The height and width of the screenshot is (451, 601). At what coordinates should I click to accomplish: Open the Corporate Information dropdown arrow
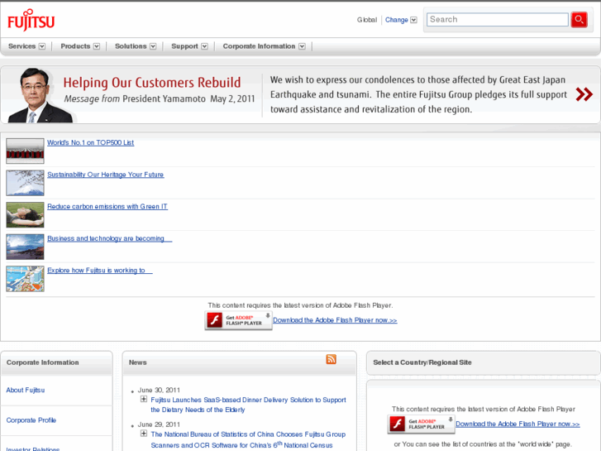point(302,46)
